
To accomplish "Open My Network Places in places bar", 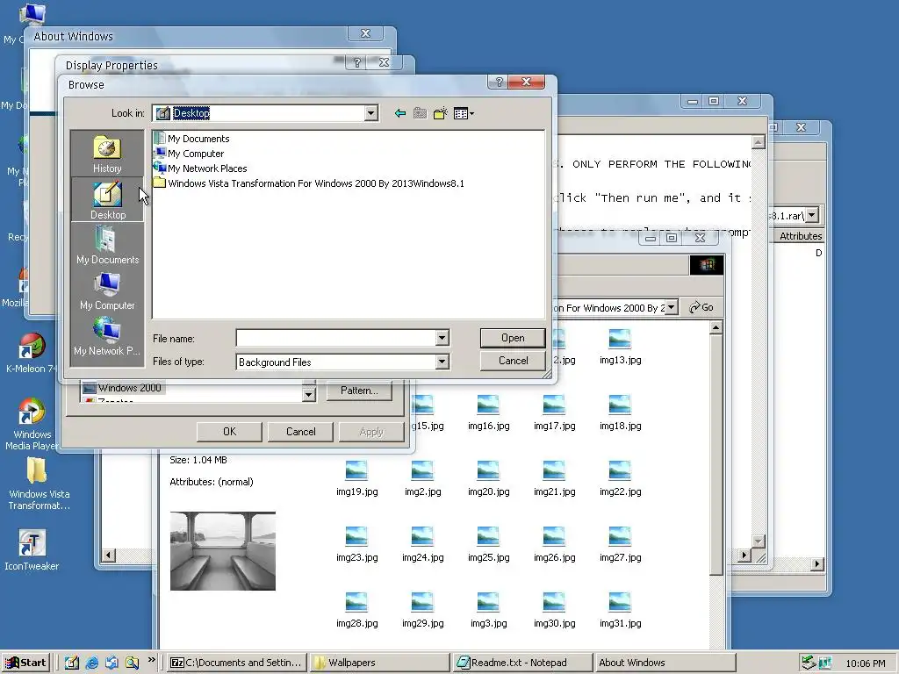I will 107,336.
